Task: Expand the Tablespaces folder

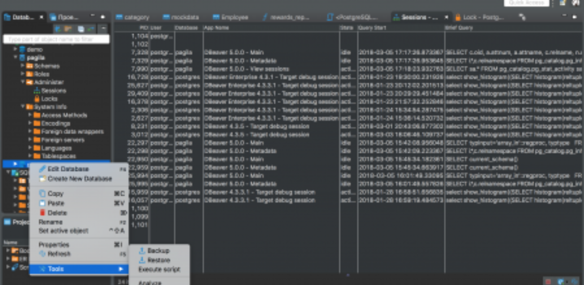Action: pyautogui.click(x=30, y=156)
